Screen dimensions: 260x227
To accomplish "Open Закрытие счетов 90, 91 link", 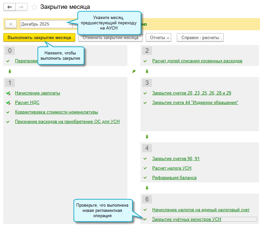I will tap(176, 158).
